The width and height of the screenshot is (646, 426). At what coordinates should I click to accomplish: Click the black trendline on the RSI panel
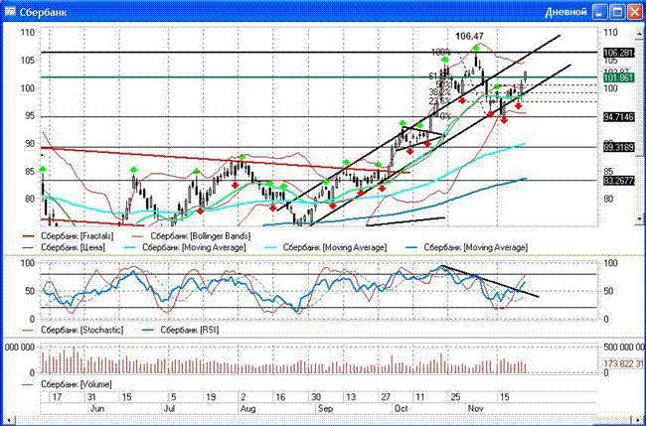coord(490,281)
